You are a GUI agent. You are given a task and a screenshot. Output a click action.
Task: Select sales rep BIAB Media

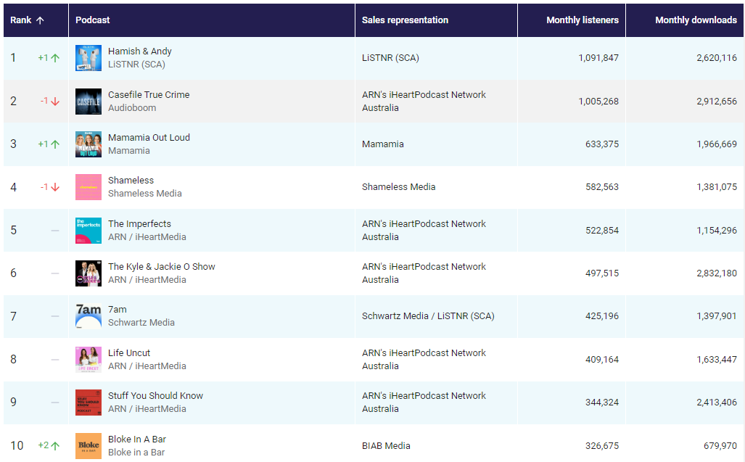point(386,446)
